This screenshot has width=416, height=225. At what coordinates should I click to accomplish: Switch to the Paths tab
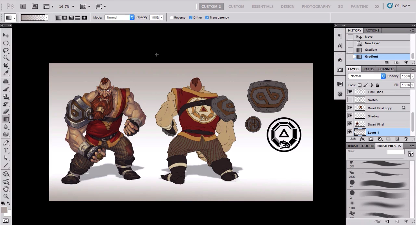pyautogui.click(x=369, y=69)
